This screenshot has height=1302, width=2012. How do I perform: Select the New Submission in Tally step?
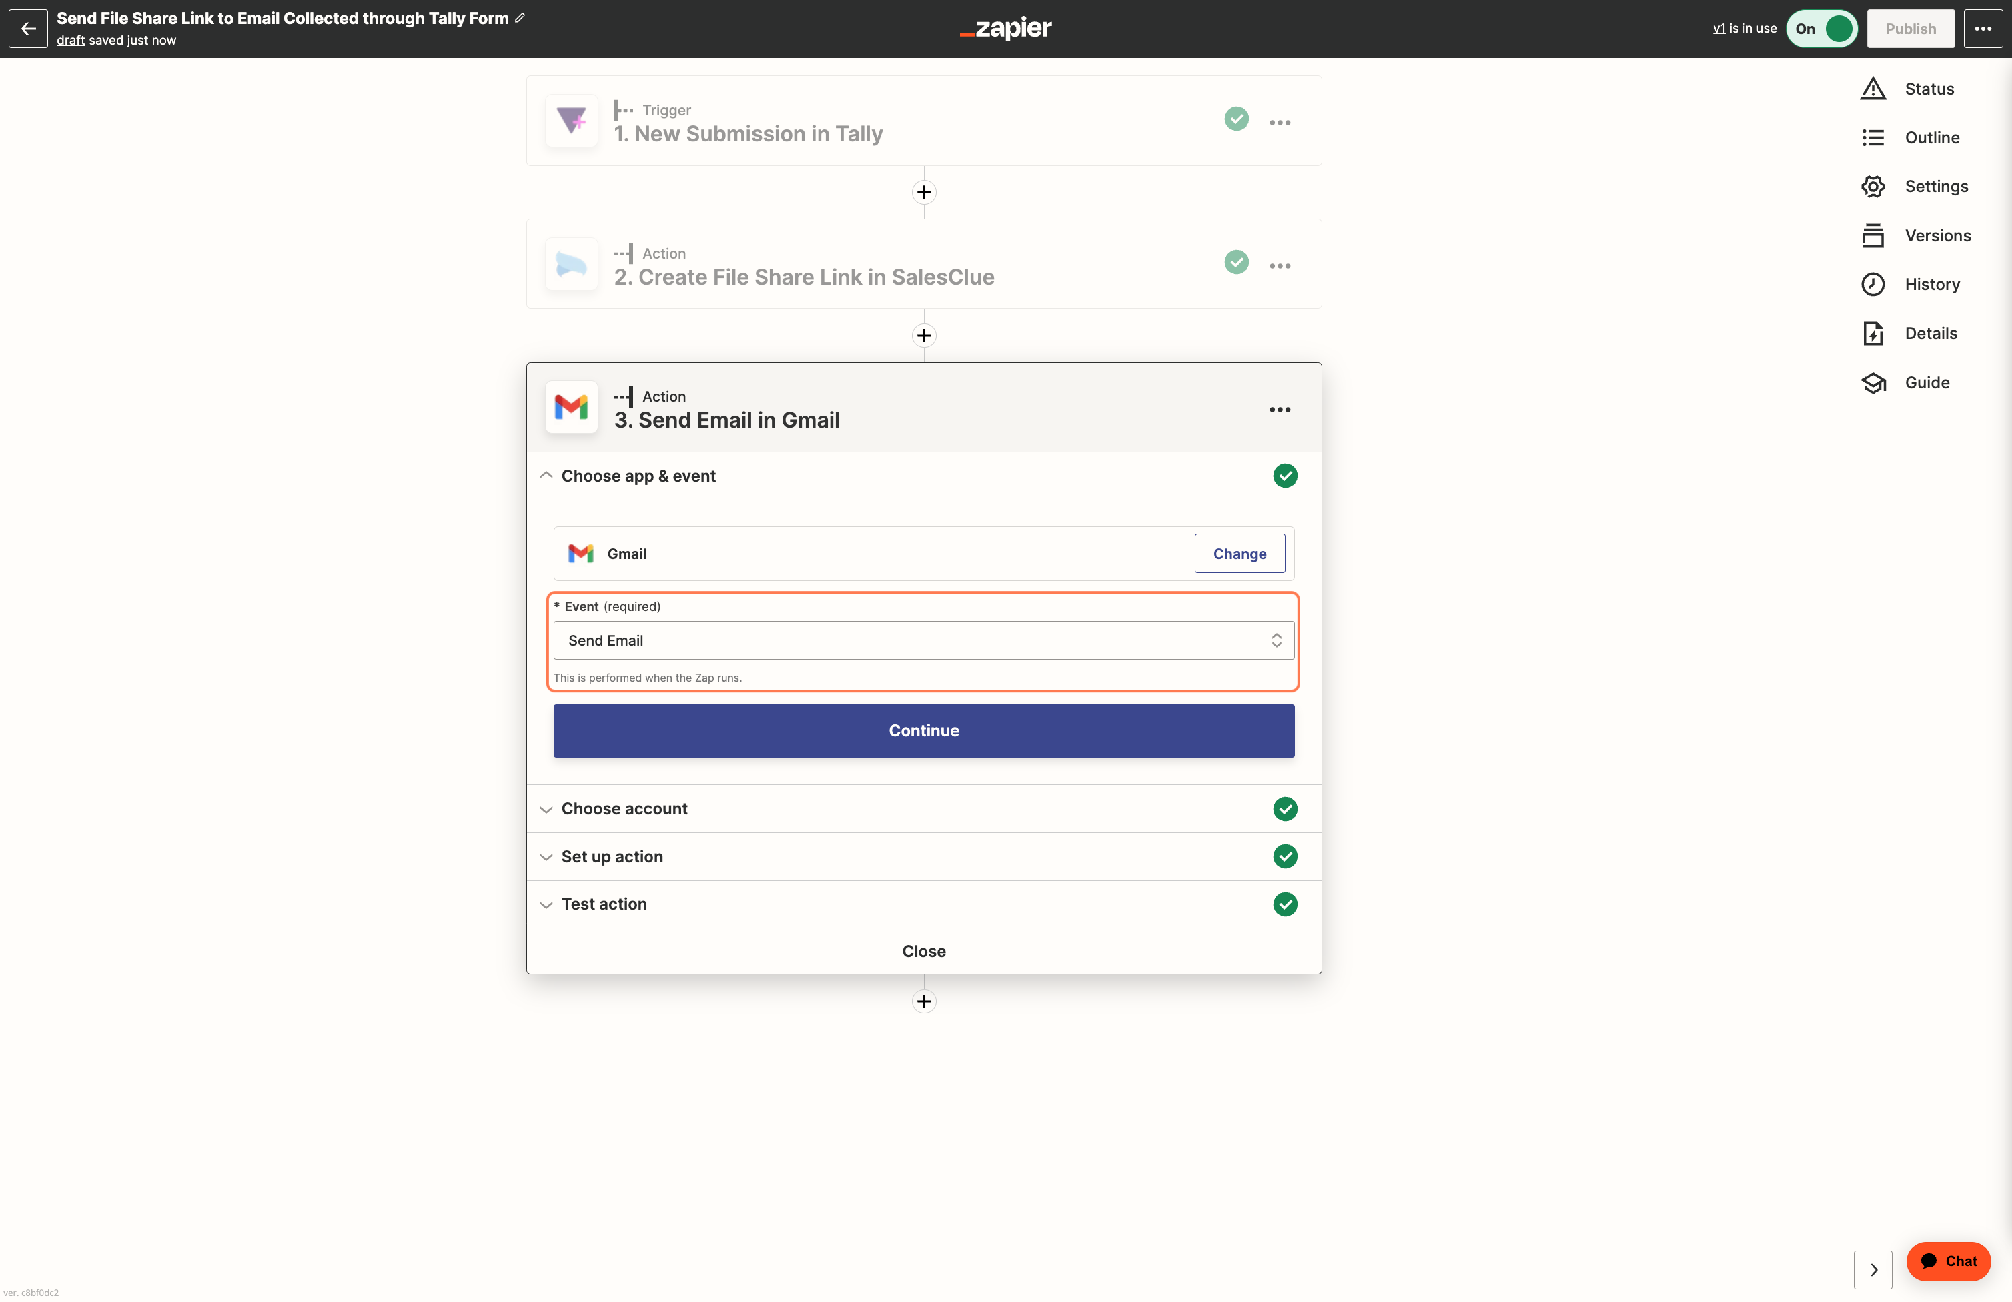[x=924, y=121]
